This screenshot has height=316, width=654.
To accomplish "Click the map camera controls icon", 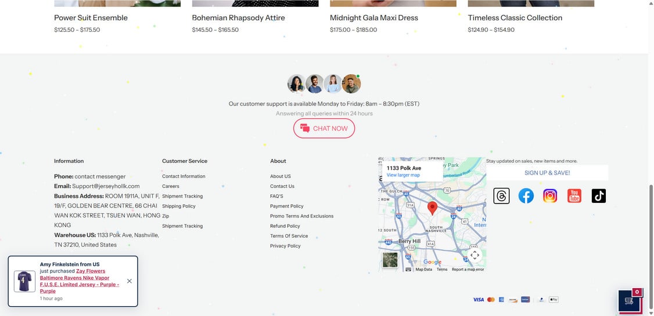I will click(x=475, y=255).
